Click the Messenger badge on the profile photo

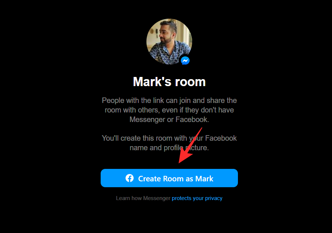(x=185, y=60)
